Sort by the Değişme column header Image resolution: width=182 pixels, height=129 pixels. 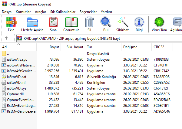pos(136,47)
